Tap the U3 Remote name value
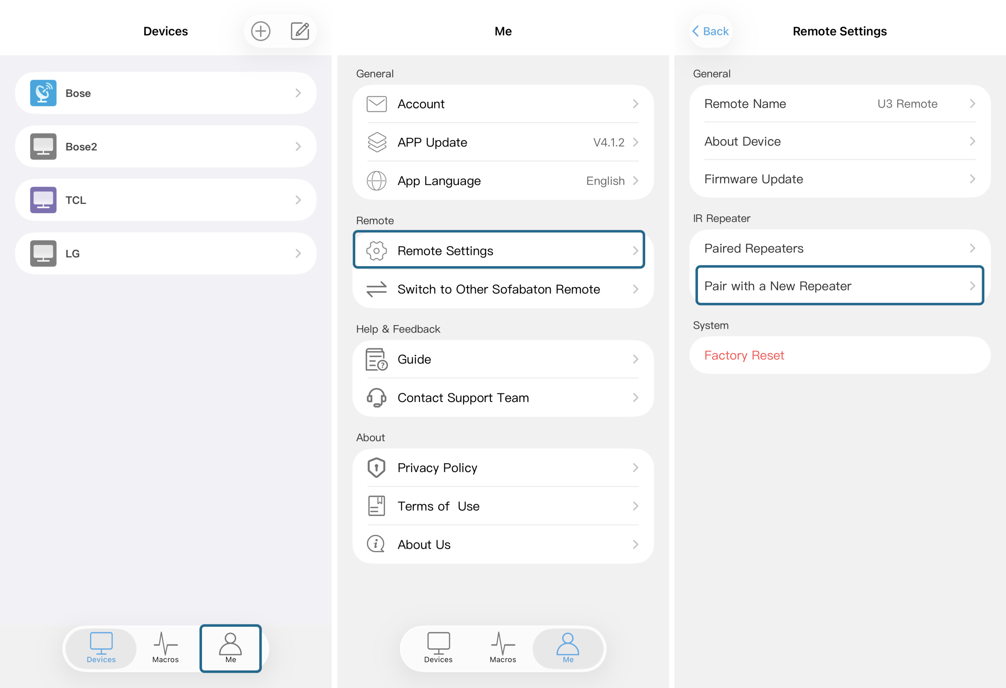 pos(907,104)
